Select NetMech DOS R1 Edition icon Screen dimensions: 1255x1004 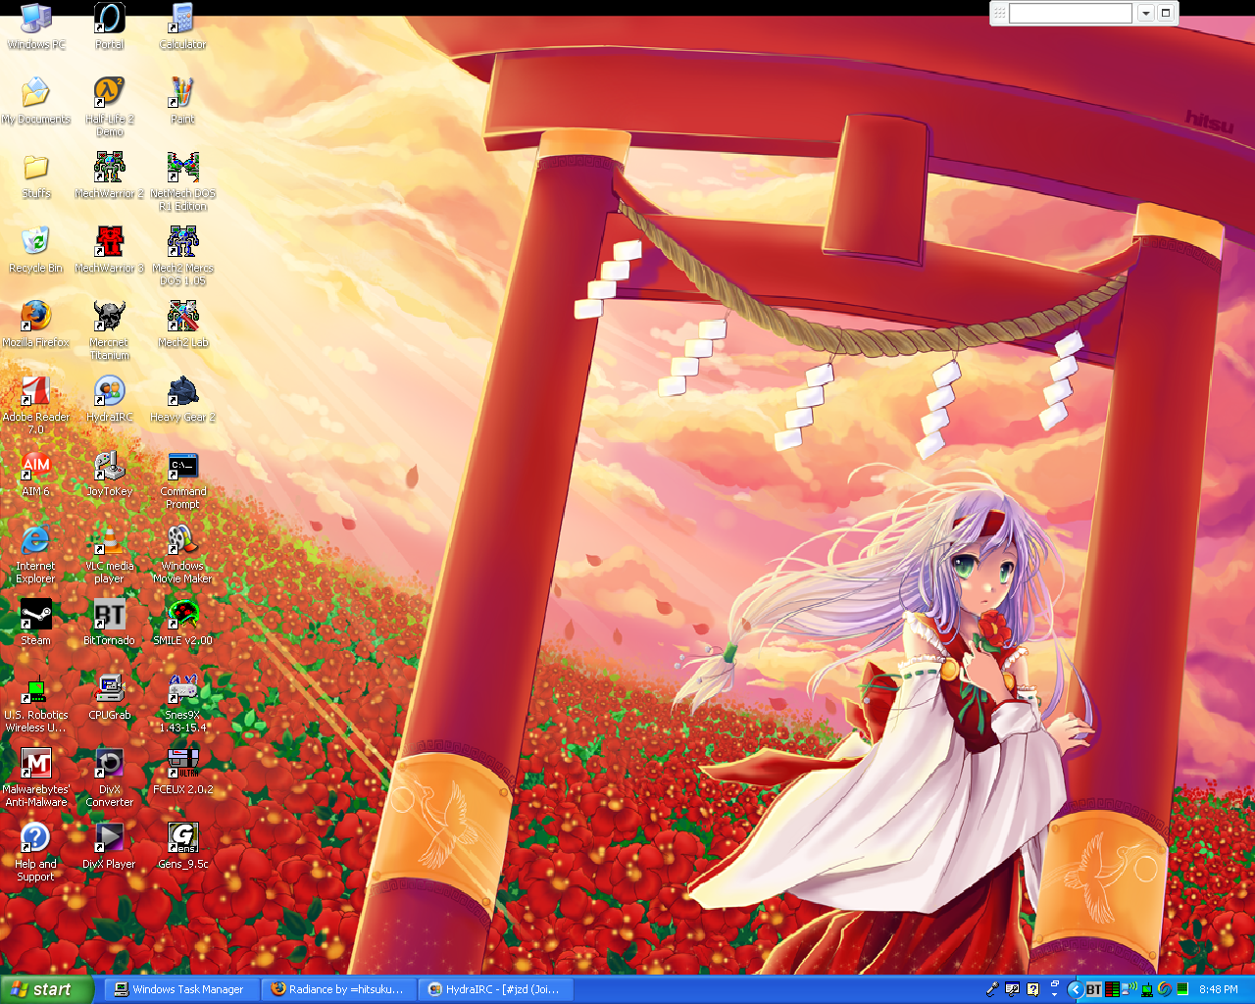tap(182, 181)
